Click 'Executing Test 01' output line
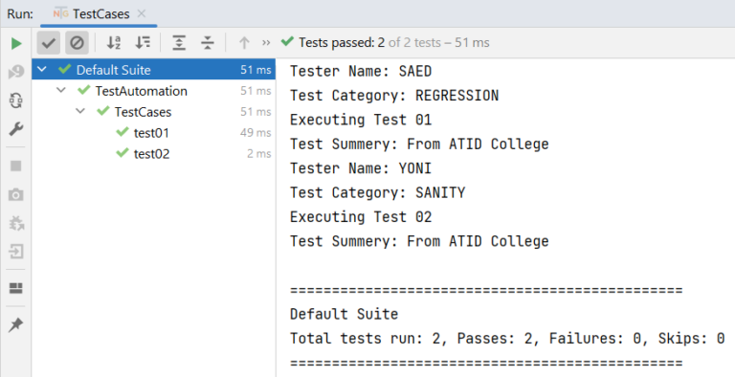Screen dimensions: 735x377 click(x=361, y=120)
